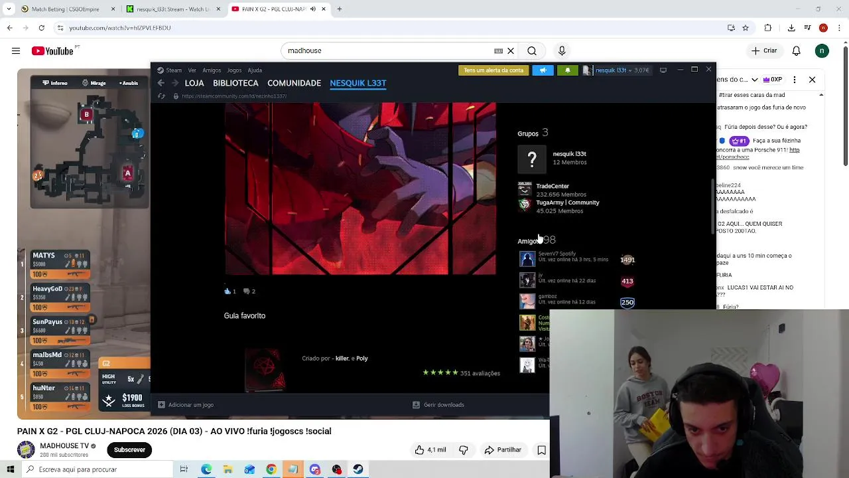Click Adicionar um jogo in Steam
Image resolution: width=849 pixels, height=478 pixels.
pyautogui.click(x=185, y=405)
